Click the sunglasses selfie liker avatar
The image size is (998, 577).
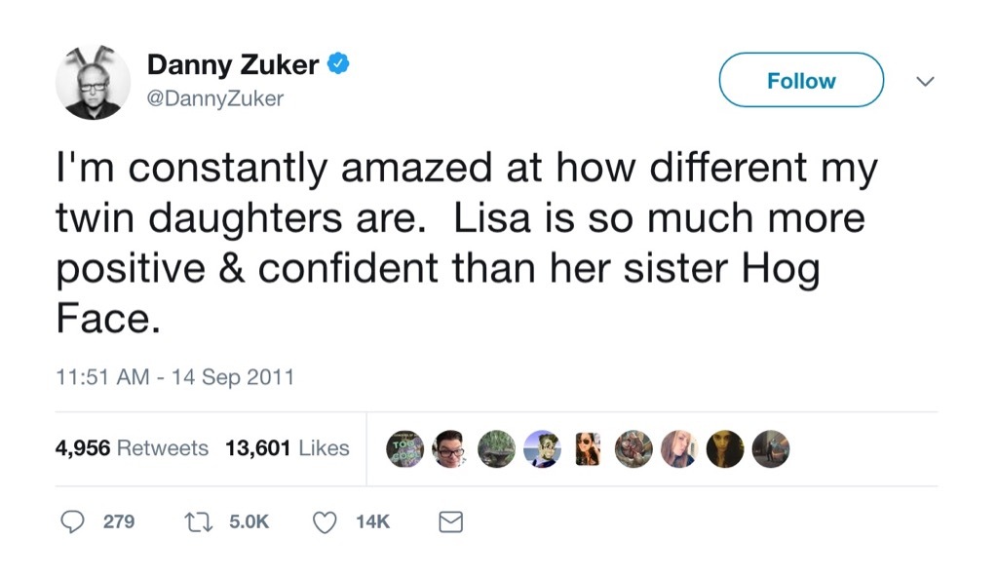click(x=587, y=449)
